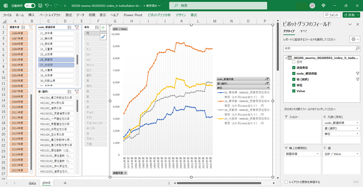
Task: Uncheck the 単位 field checkbox
Action: point(294,85)
